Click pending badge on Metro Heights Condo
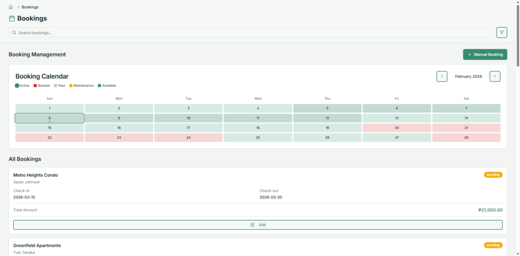The width and height of the screenshot is (520, 256). point(493,175)
